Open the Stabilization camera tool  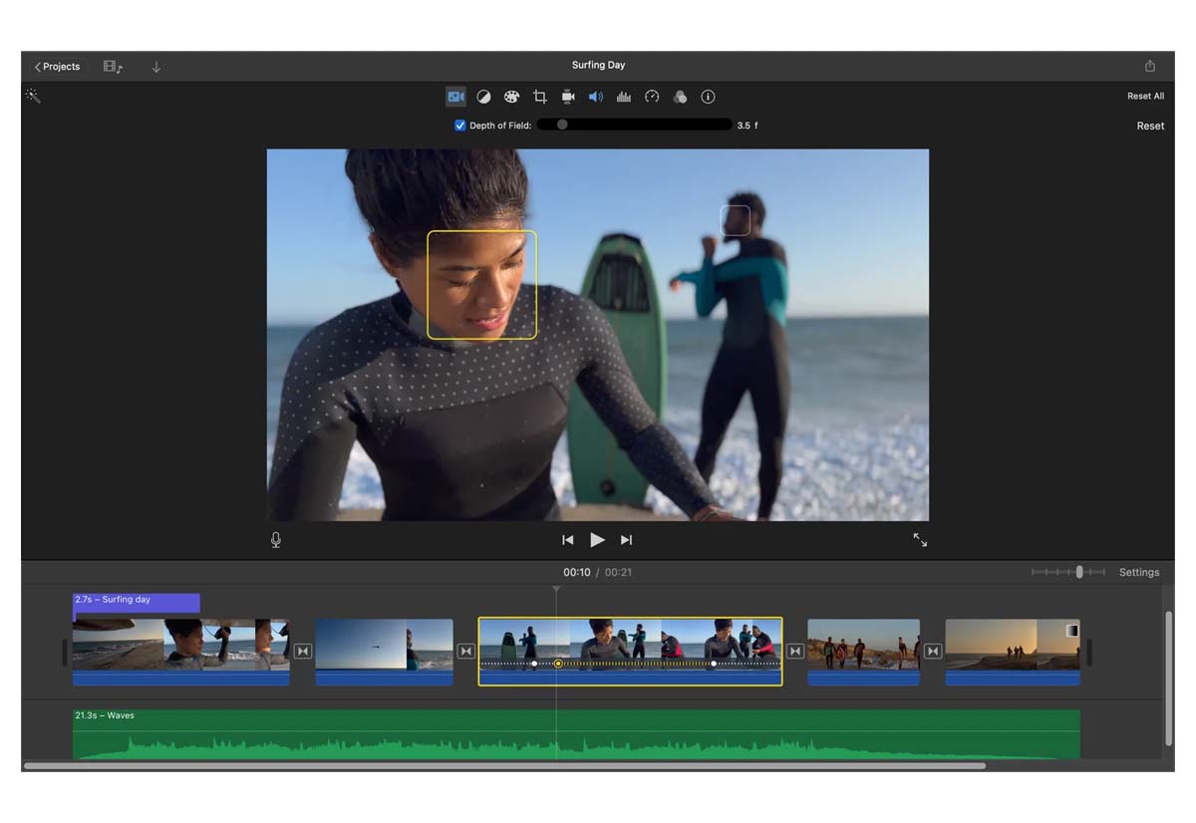pos(568,97)
